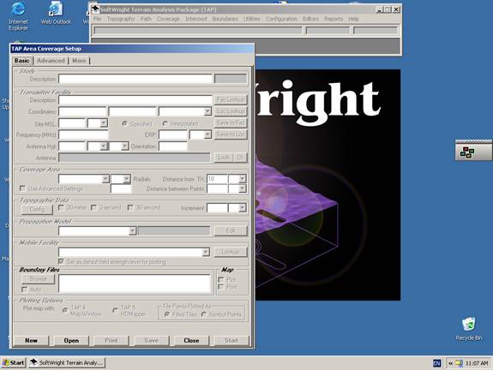Click SoftWright TAP title bar icon
Viewport: 493px width, 370px height.
[x=95, y=9]
